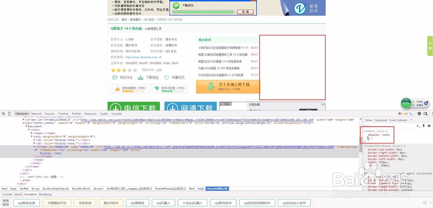Click the star rating row

click(124, 70)
